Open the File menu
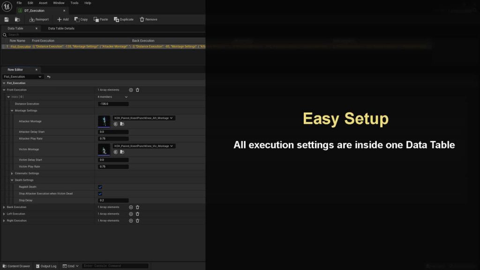Screen dimensions: 480x270 19,3
